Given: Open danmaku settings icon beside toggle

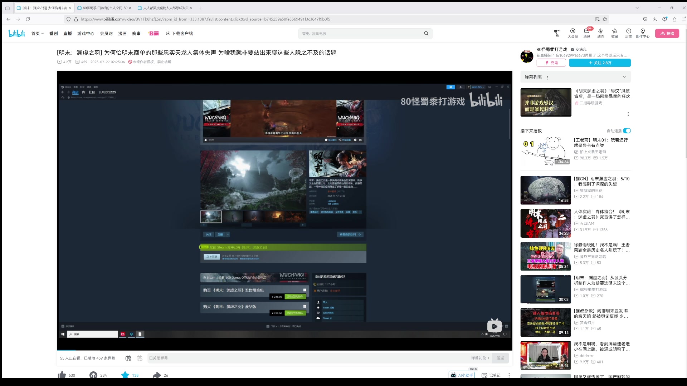Looking at the screenshot, I should click(x=140, y=358).
